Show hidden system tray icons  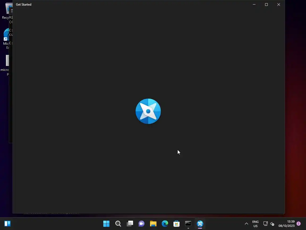point(246,224)
